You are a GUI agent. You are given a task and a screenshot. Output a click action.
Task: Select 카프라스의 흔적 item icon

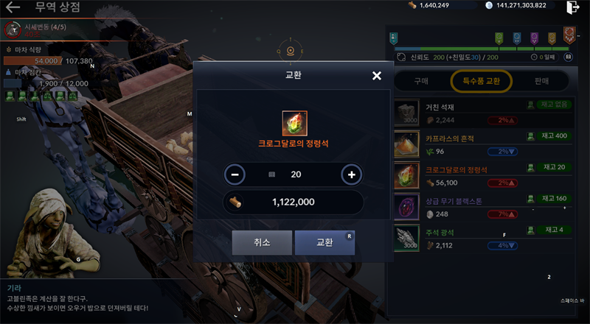tap(407, 144)
